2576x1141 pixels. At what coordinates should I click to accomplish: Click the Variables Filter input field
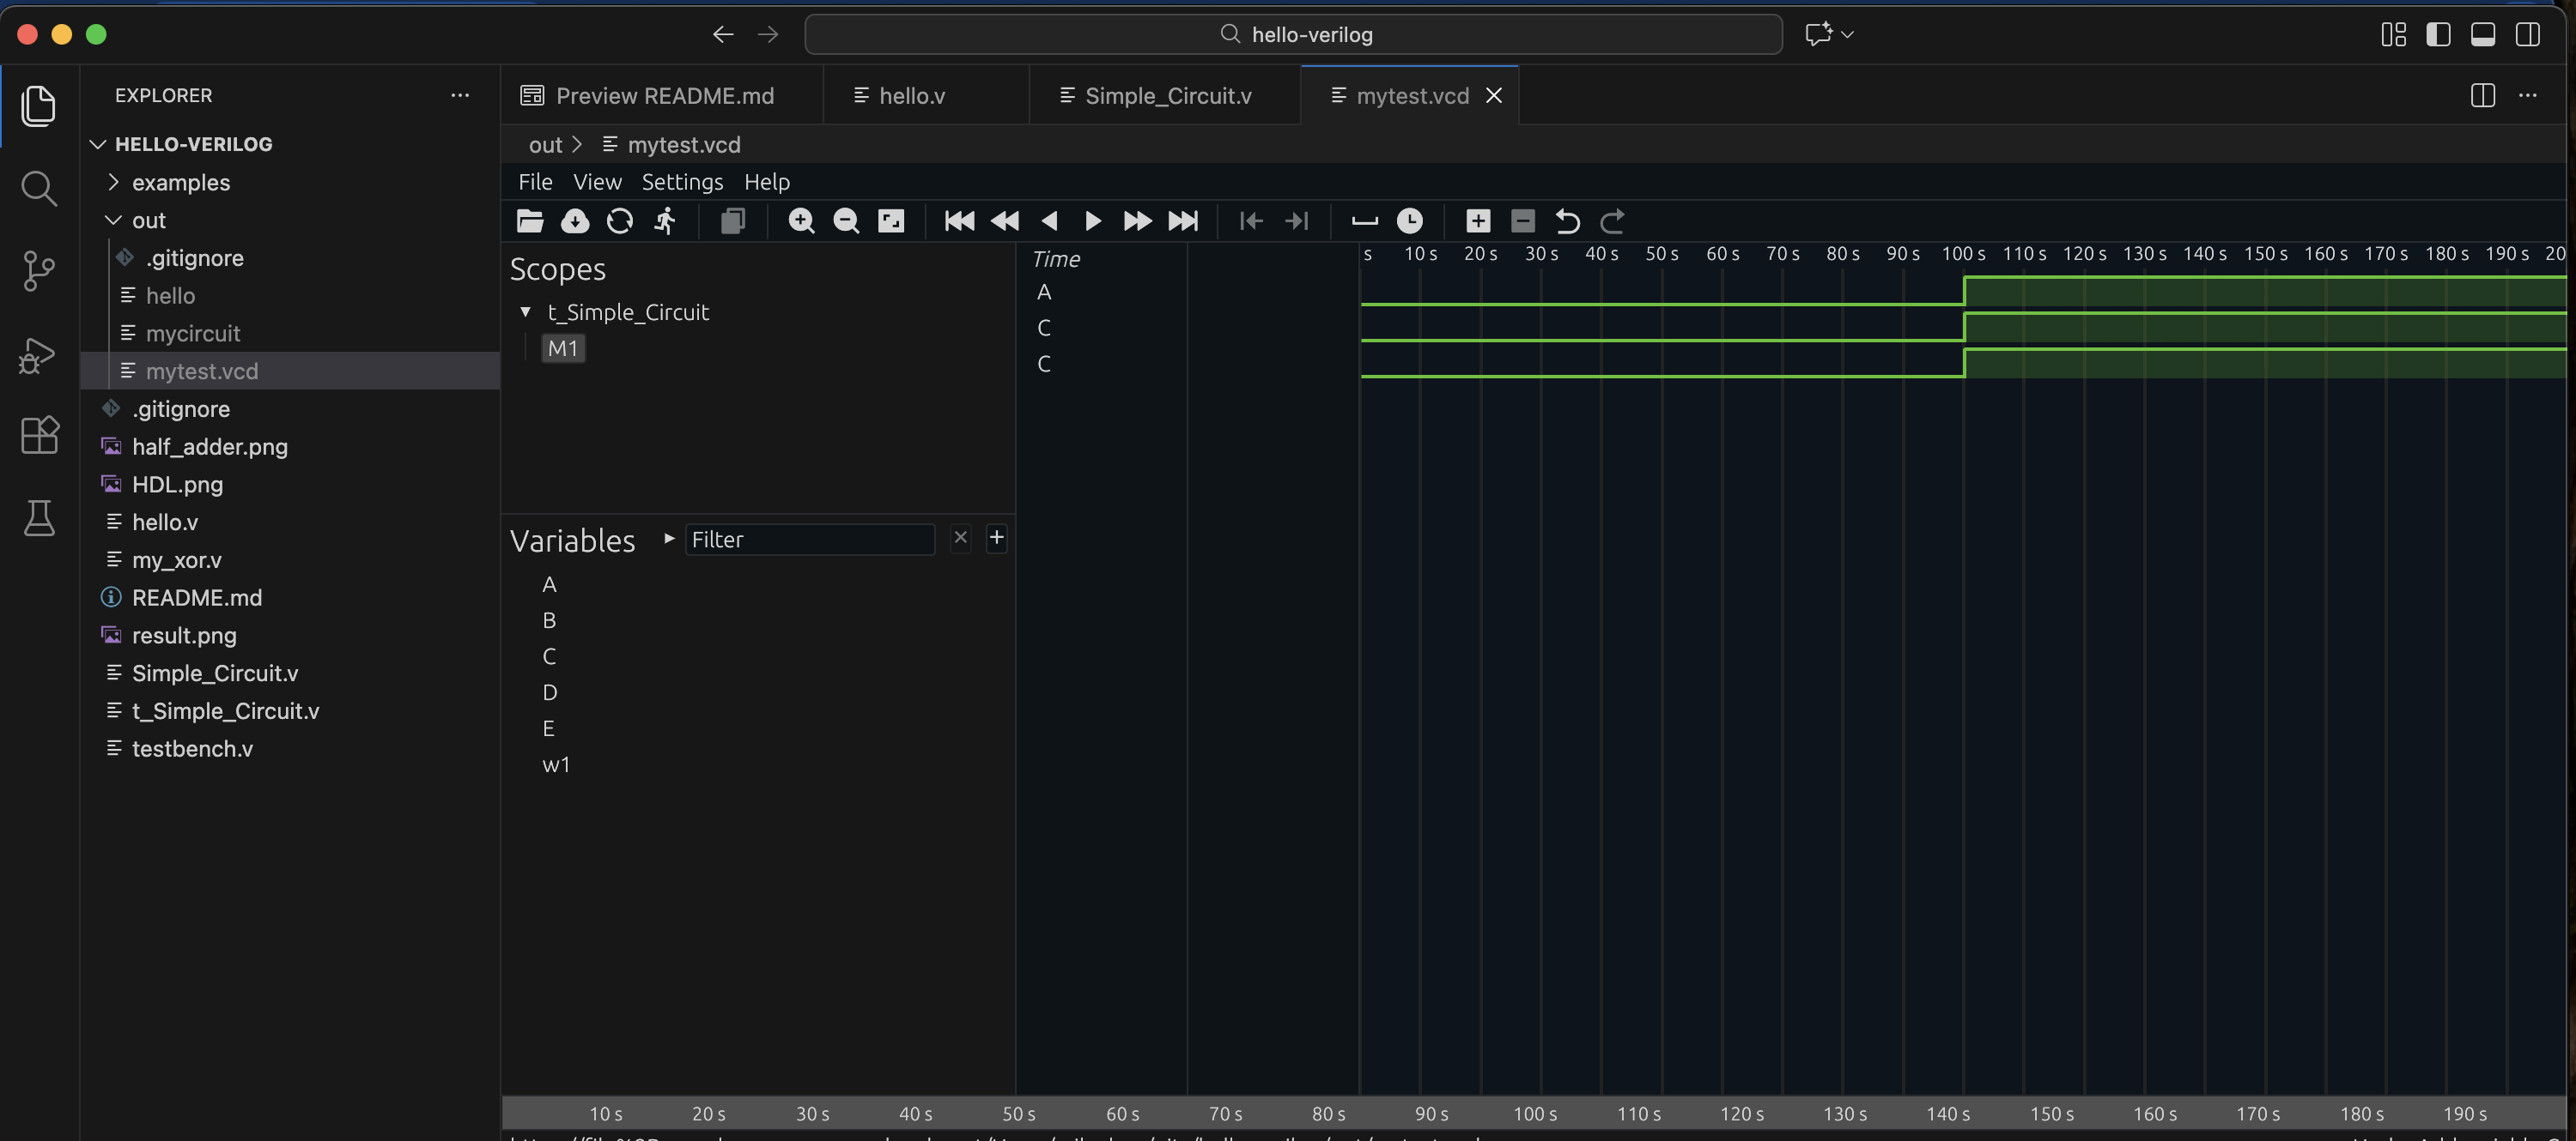click(809, 540)
